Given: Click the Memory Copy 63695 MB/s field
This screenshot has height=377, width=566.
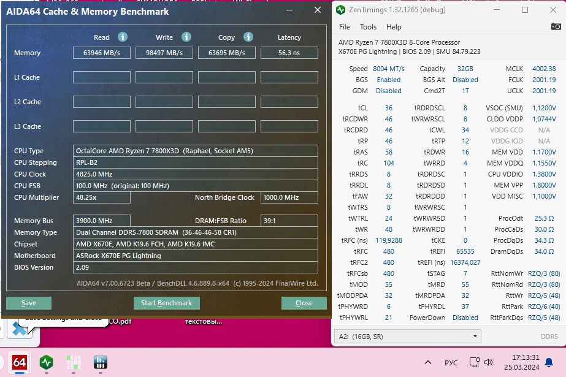Looking at the screenshot, I should coord(227,53).
